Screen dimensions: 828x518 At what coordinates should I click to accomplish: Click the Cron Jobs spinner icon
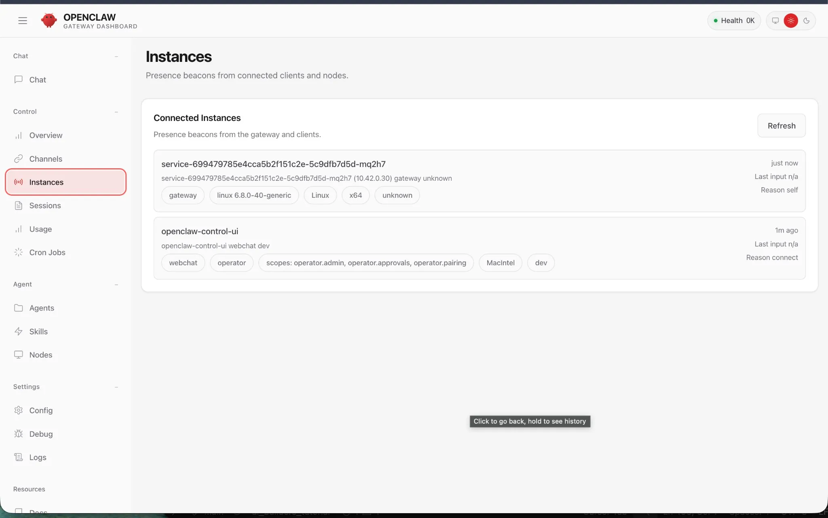click(x=18, y=252)
